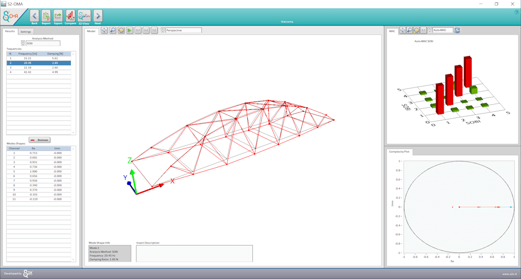The height and width of the screenshot is (279, 521).
Task: Select frequency row 1 at 15.21 Hz
Action: [x=39, y=58]
